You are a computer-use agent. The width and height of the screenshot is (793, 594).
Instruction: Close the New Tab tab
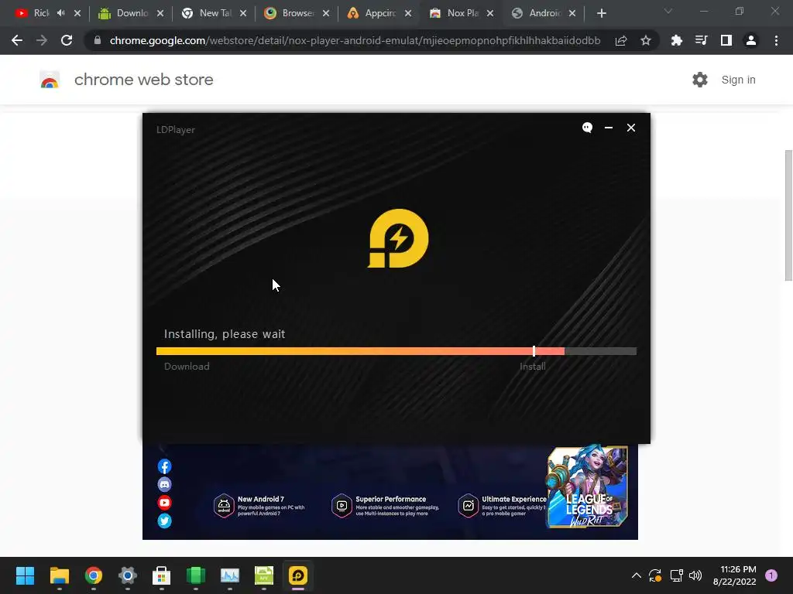coord(243,13)
